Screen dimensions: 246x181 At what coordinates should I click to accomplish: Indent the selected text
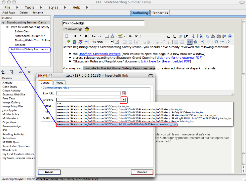tap(186, 36)
